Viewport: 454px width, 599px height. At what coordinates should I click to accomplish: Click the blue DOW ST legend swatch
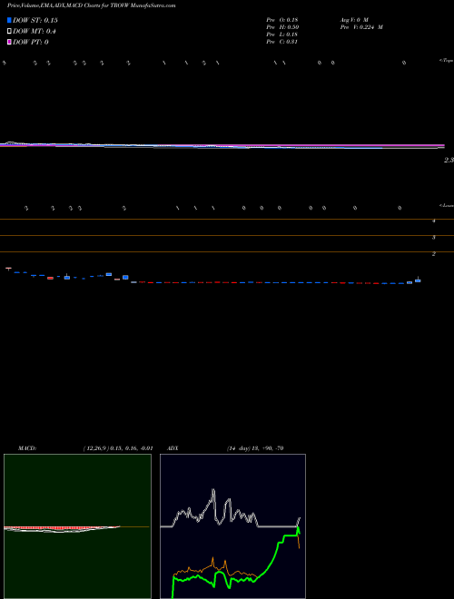(x=9, y=20)
